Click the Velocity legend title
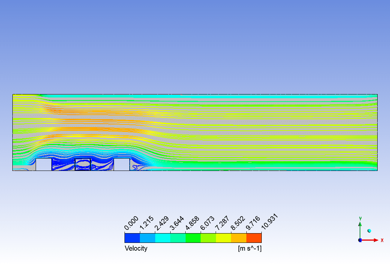The width and height of the screenshot is (390, 265). (136, 248)
